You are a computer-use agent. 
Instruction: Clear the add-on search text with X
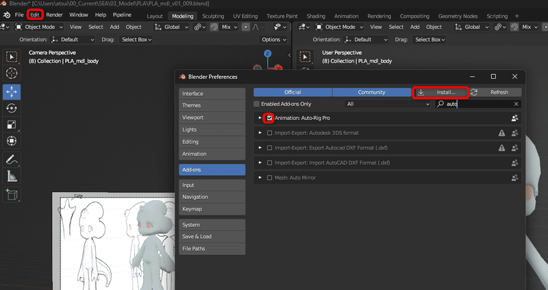[516, 104]
